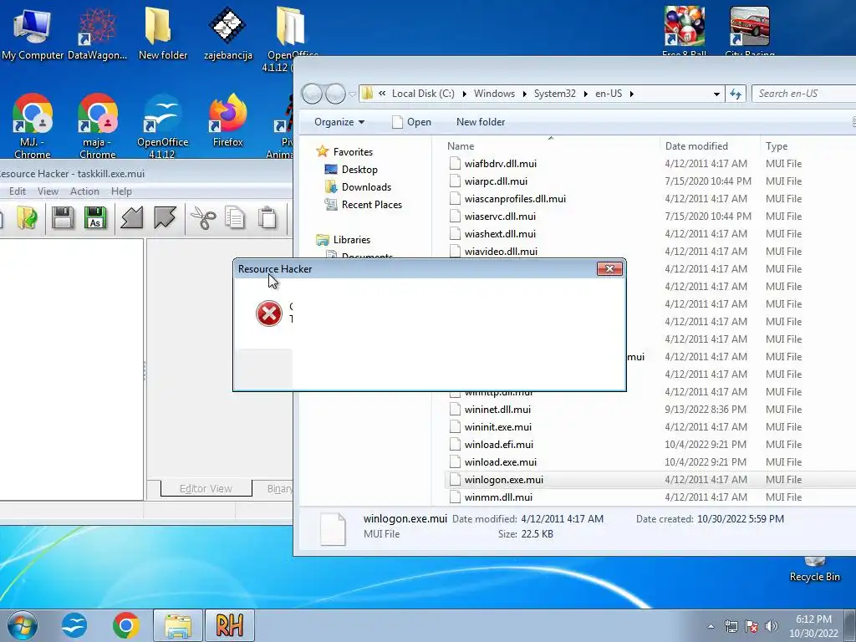Select the Firefox desktop shortcut
856x642 pixels.
click(x=227, y=121)
